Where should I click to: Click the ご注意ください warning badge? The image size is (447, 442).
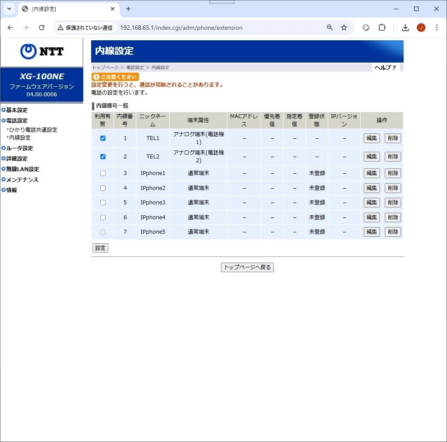tap(115, 77)
